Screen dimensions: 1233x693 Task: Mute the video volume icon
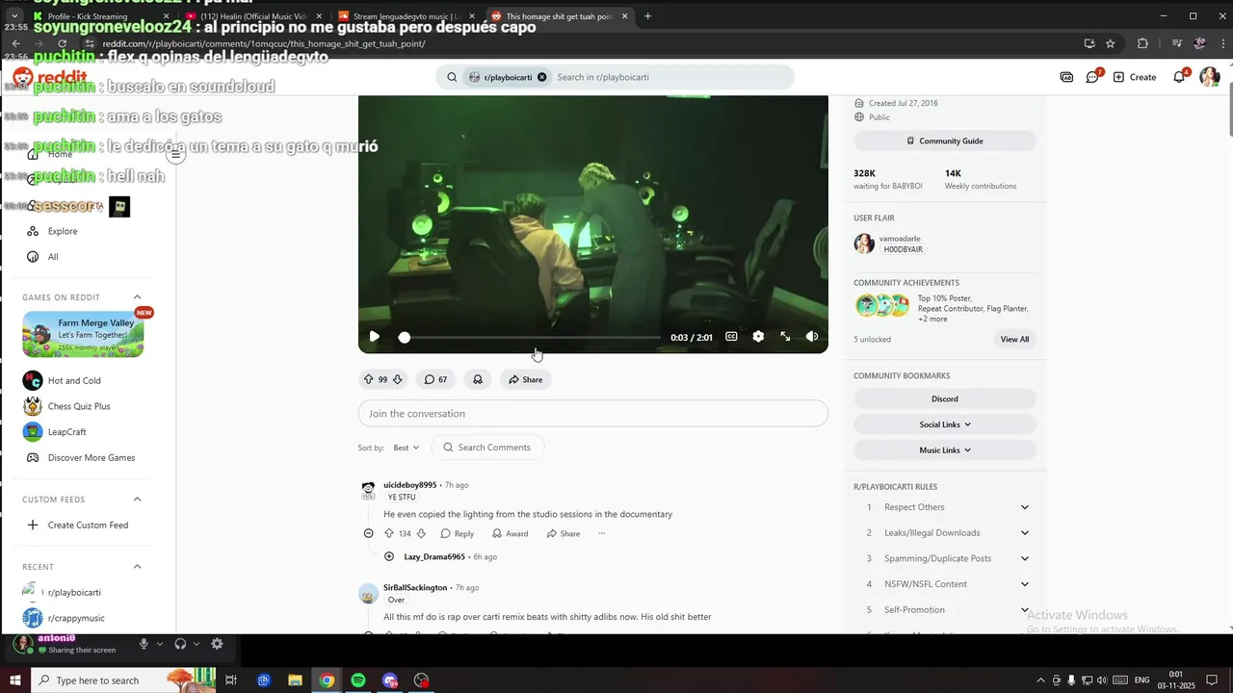pos(812,337)
